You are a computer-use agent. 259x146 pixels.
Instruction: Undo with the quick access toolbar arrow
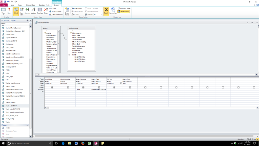coord(8,2)
